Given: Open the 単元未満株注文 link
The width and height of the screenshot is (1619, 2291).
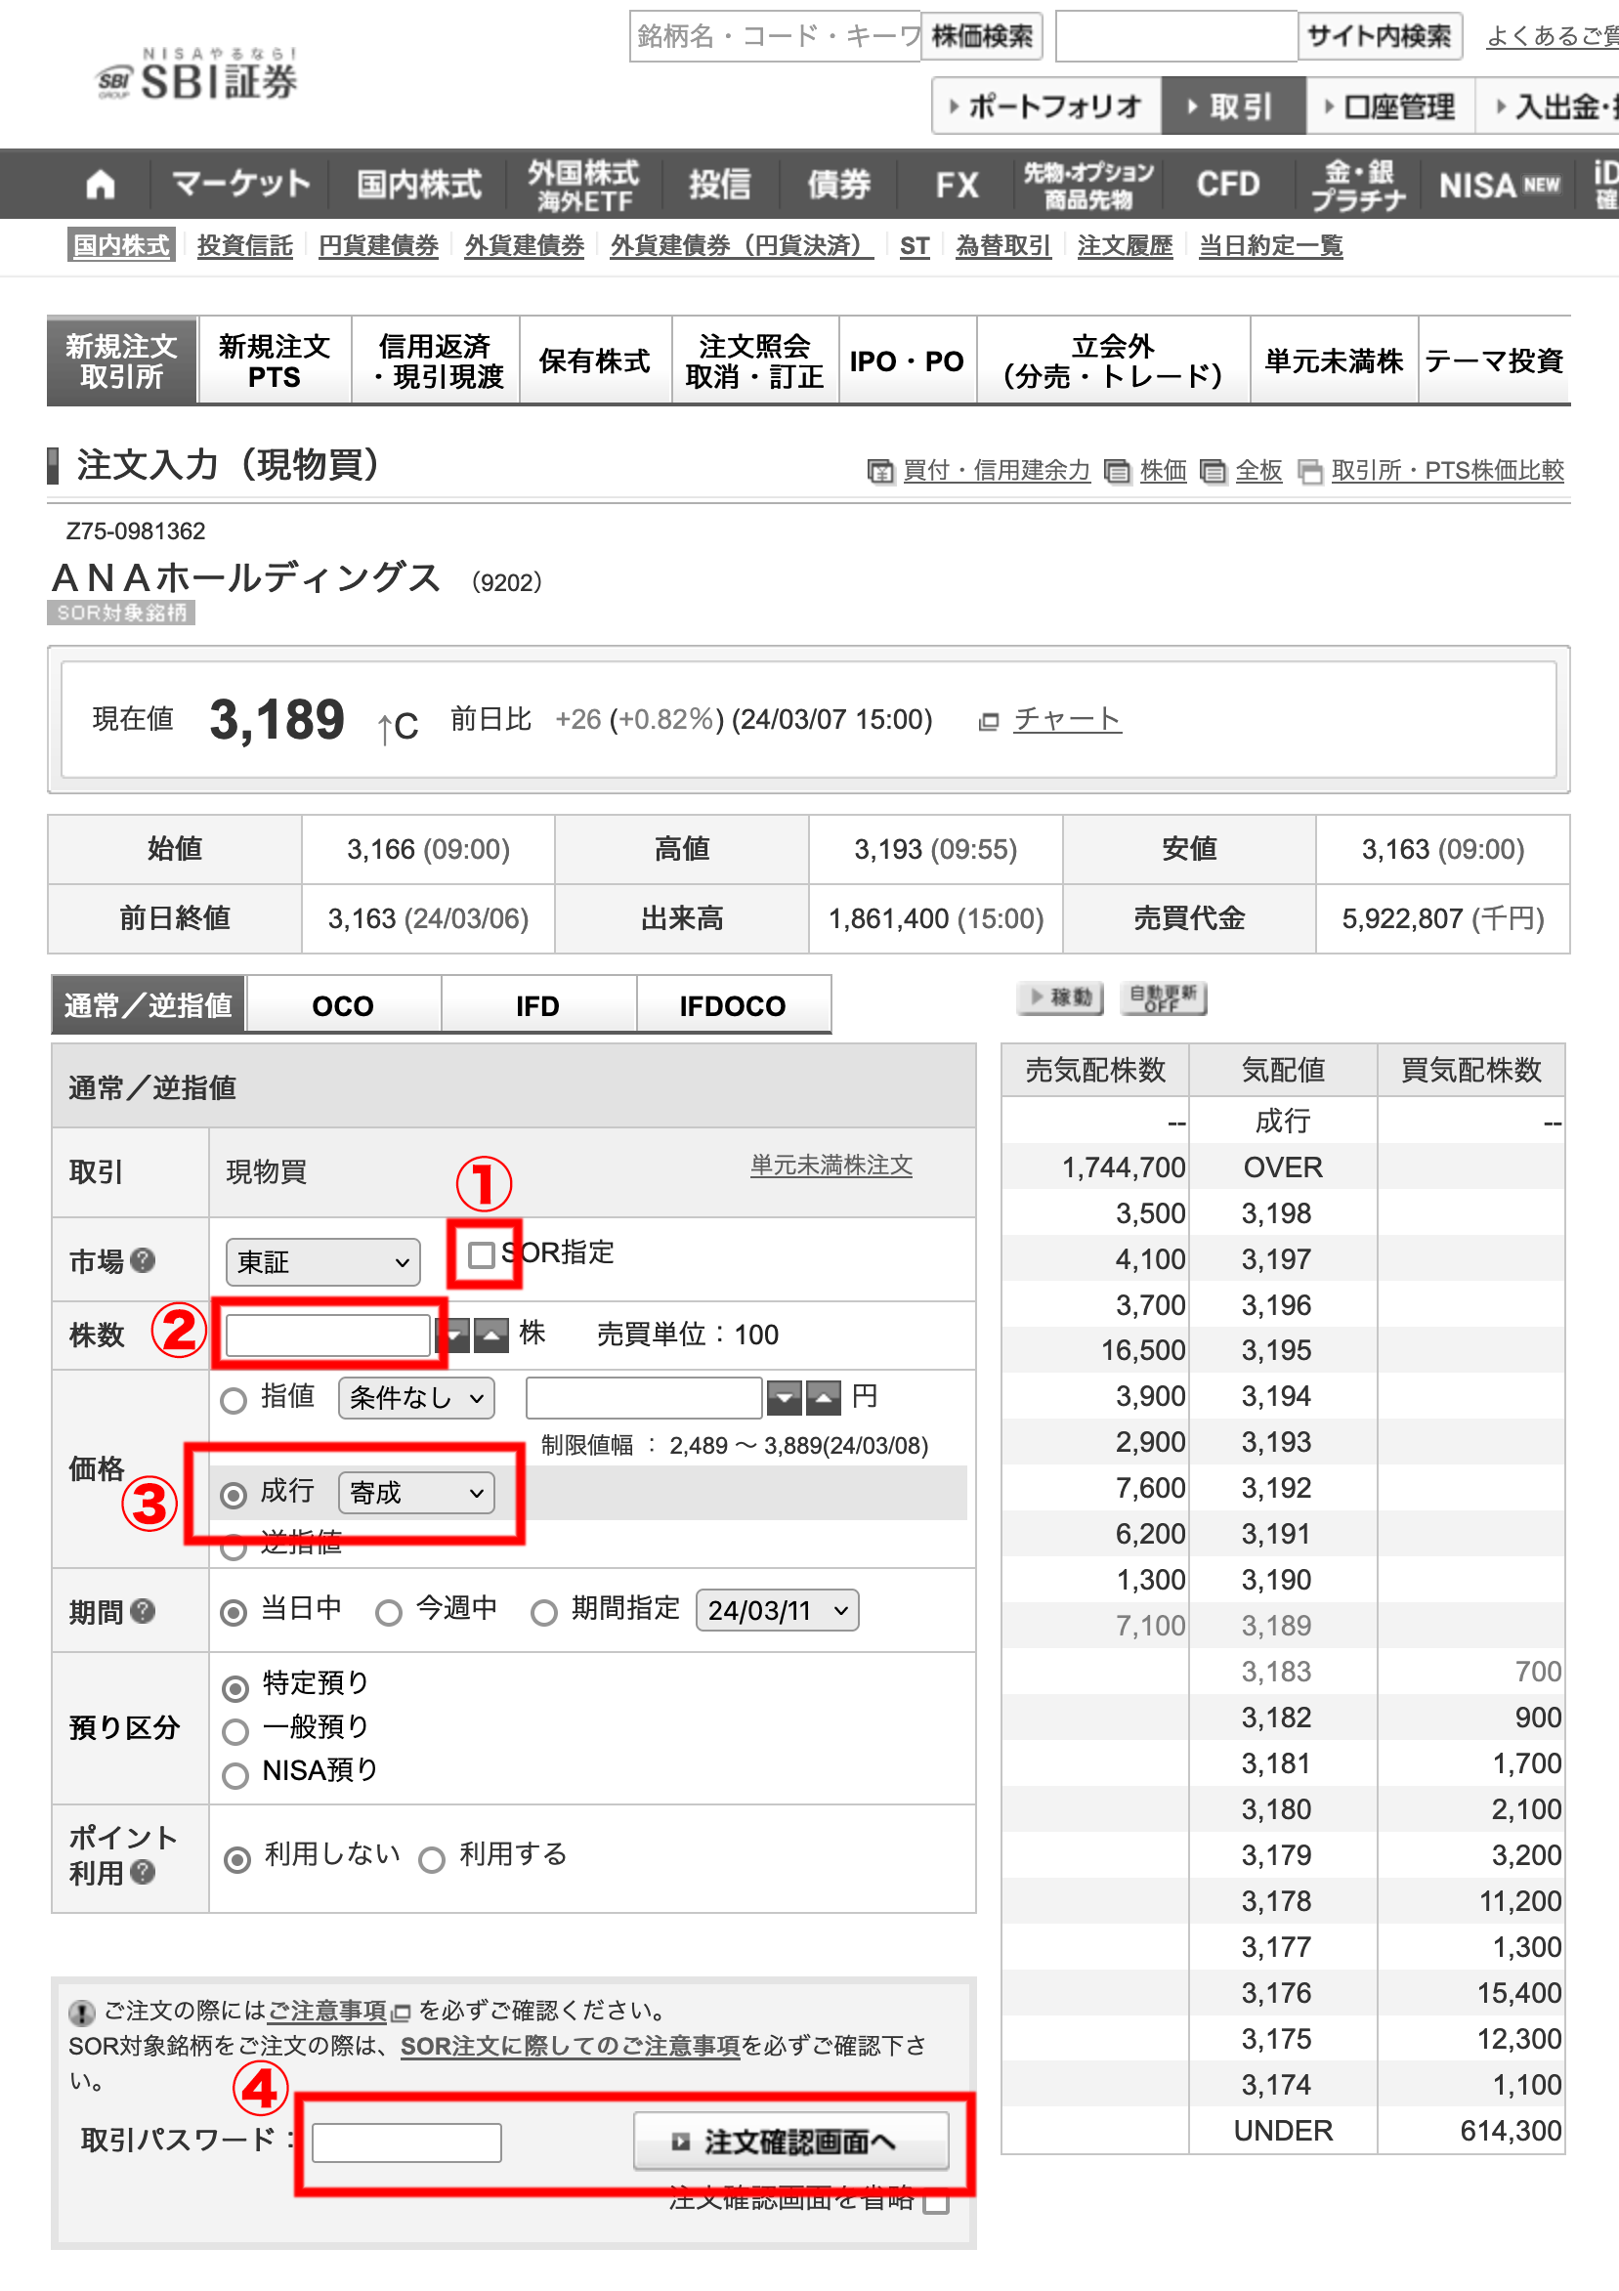Looking at the screenshot, I should (831, 1165).
